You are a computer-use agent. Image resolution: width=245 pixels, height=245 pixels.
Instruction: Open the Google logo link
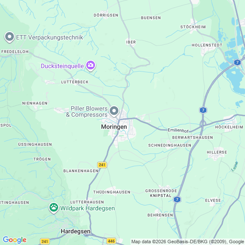point(15,240)
